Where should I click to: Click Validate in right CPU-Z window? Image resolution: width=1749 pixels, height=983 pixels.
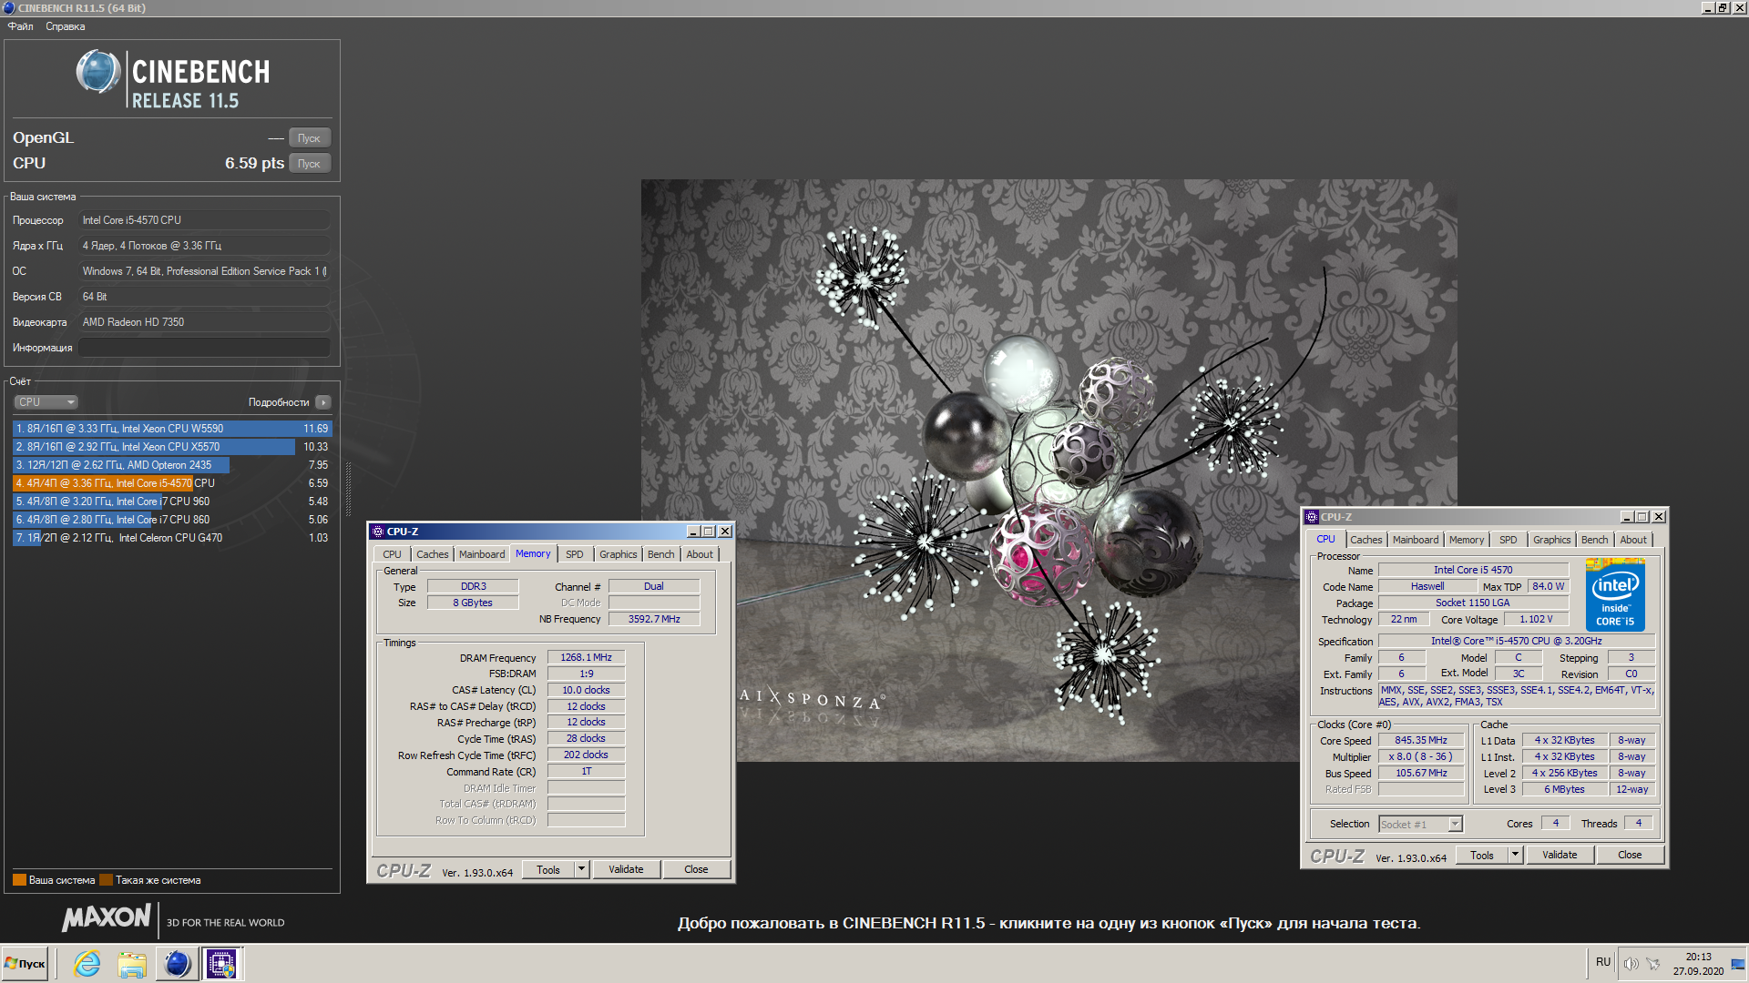pyautogui.click(x=1560, y=855)
